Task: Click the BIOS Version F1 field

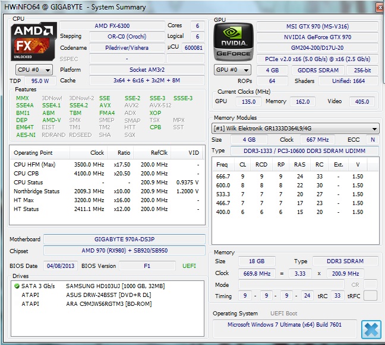Action: 147,266
